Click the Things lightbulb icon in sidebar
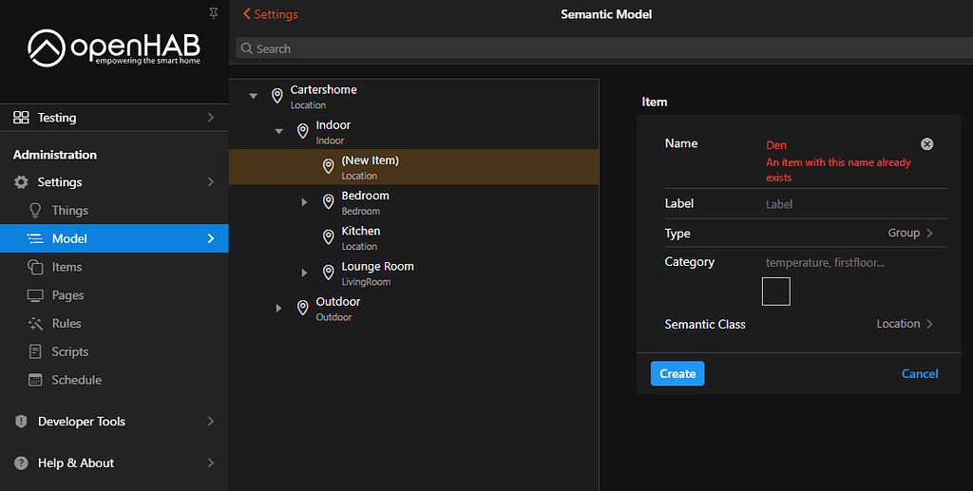 [36, 210]
